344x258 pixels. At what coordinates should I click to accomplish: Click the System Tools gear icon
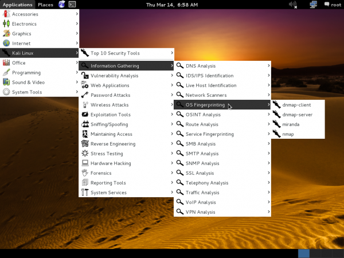[6, 92]
